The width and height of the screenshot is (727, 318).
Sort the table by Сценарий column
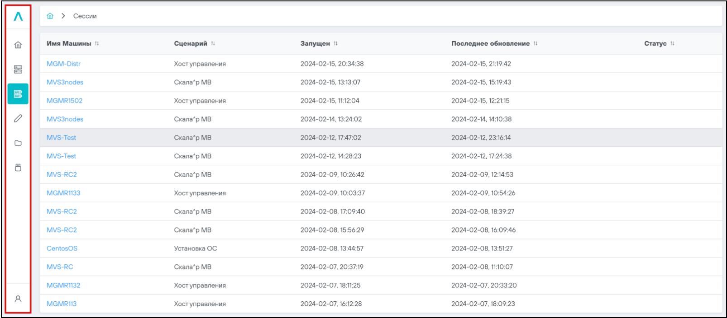(213, 44)
